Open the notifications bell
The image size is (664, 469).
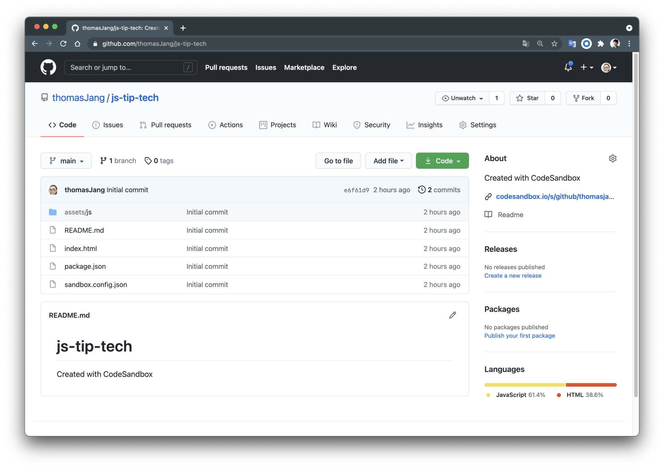click(568, 67)
